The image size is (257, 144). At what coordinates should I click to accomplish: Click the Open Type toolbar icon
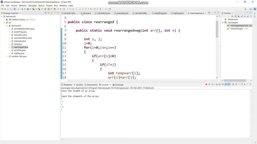tap(55, 9)
